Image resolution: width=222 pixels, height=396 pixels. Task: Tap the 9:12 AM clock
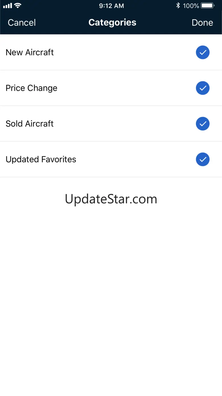(x=111, y=6)
